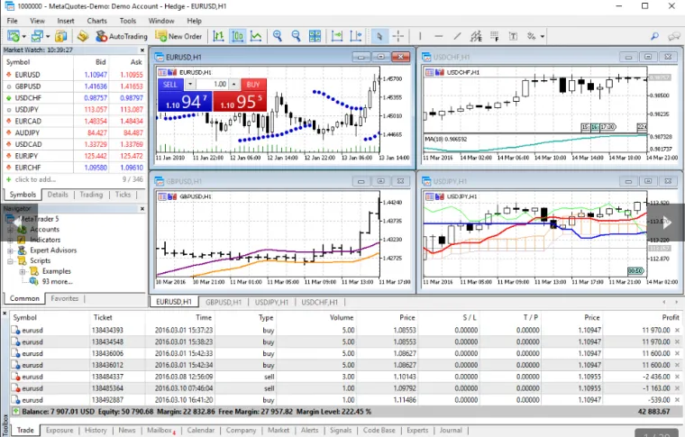Screen dimensions: 685x437
Task: Go to next slide with right arrow
Action: [666, 223]
